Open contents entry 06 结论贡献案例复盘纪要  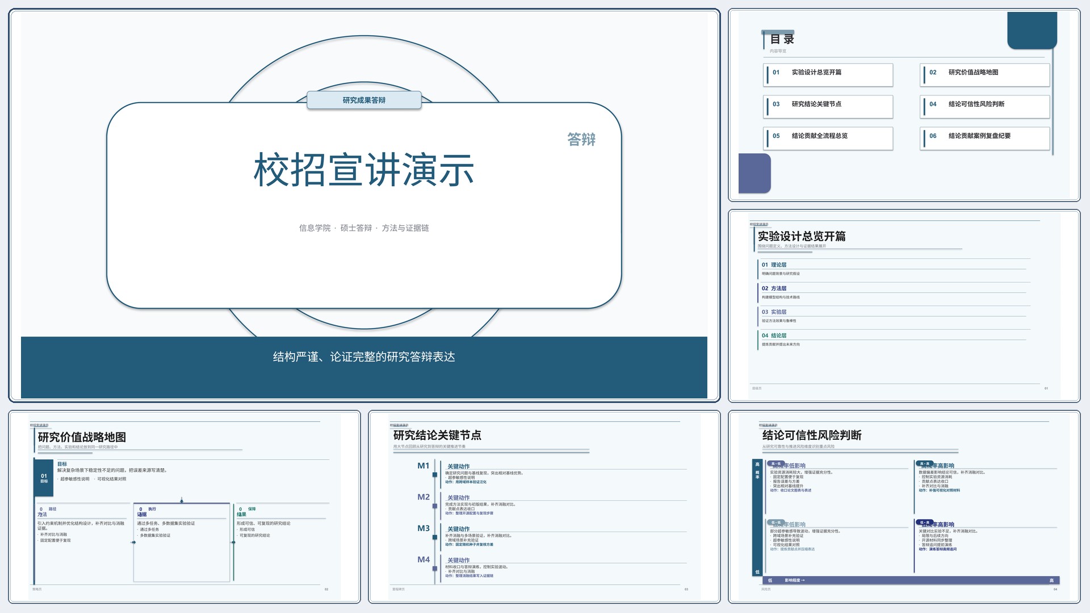[x=985, y=138]
